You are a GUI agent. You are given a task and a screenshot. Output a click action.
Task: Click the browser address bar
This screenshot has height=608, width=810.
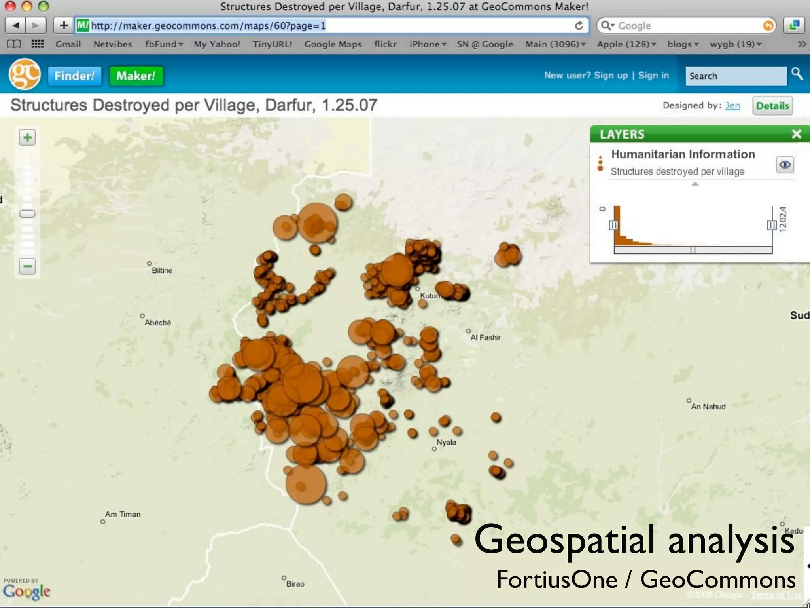pyautogui.click(x=331, y=26)
